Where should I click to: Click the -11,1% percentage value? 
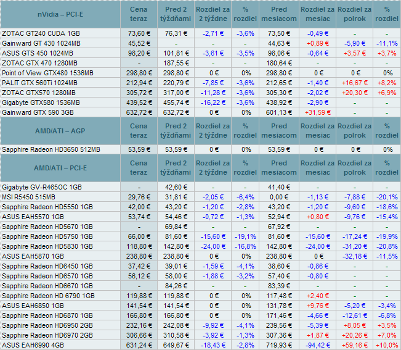387,43
